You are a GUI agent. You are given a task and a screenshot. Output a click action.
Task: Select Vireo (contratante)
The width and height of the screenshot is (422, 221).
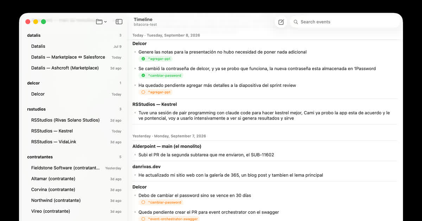click(x=76, y=211)
